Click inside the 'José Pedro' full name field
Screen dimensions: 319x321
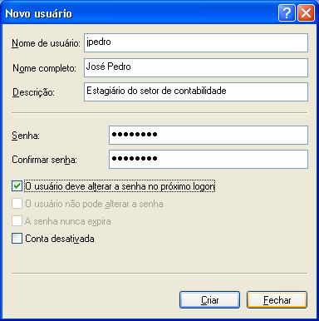tap(196, 67)
